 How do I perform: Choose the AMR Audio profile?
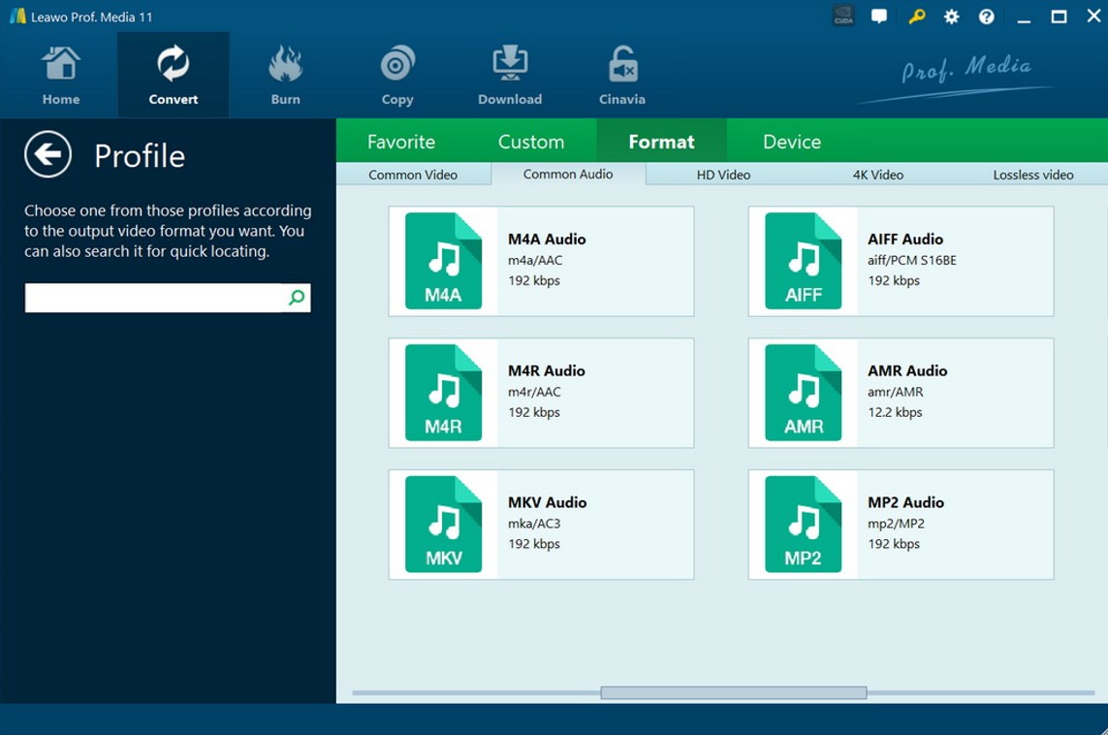pyautogui.click(x=901, y=393)
